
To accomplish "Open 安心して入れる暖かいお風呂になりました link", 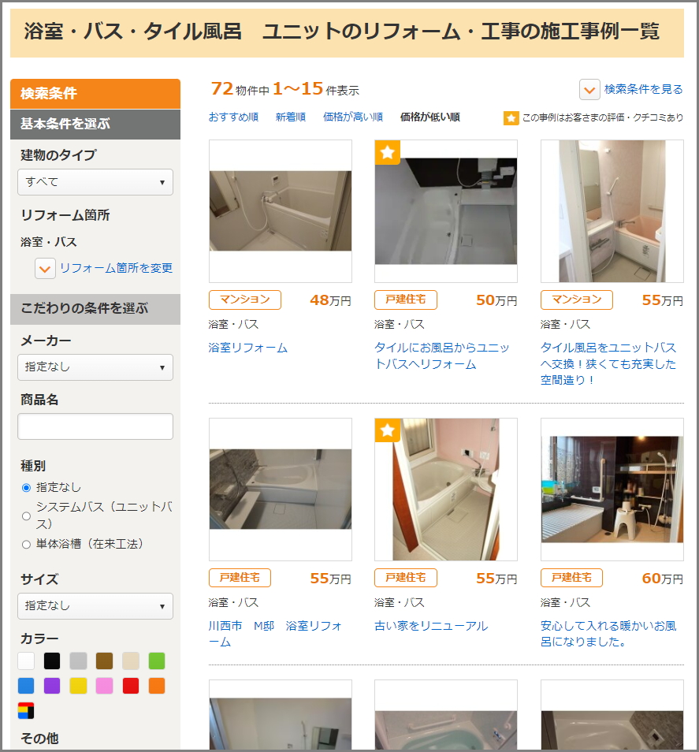I will pos(608,634).
